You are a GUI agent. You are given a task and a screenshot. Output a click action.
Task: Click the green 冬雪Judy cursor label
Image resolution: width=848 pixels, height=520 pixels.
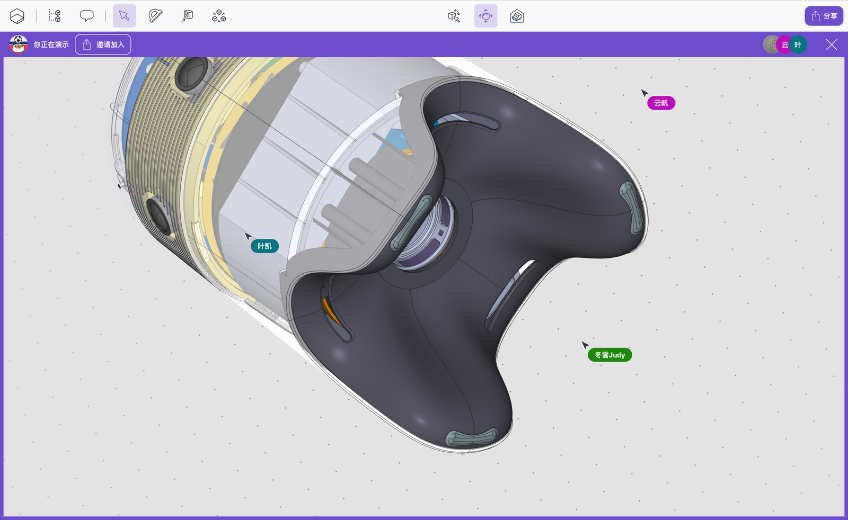609,355
